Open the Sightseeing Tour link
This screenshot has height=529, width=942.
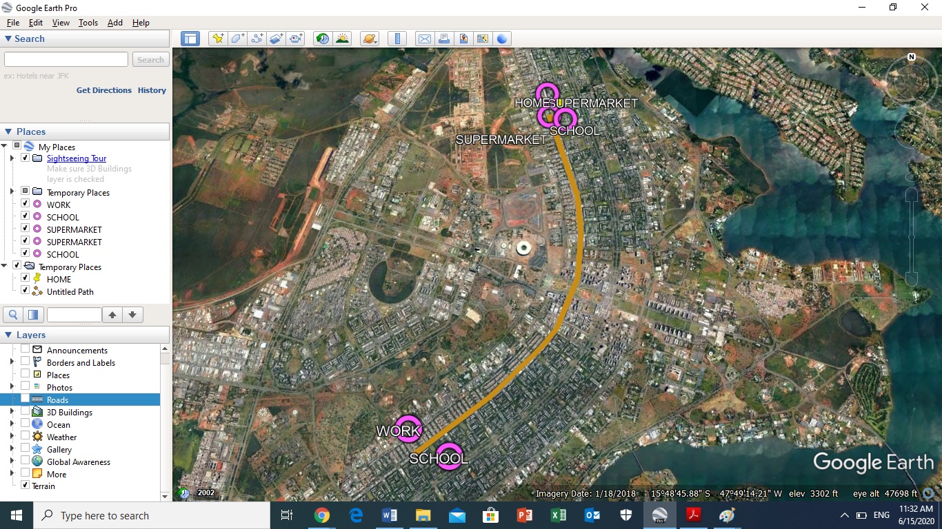[77, 158]
